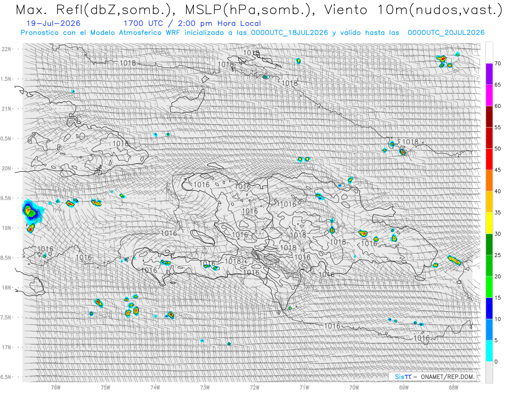Click the 75W longitude axis label

pos(106,388)
